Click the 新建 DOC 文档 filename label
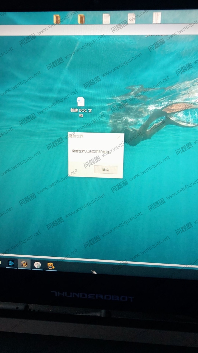198x353 pixels. pyautogui.click(x=81, y=112)
